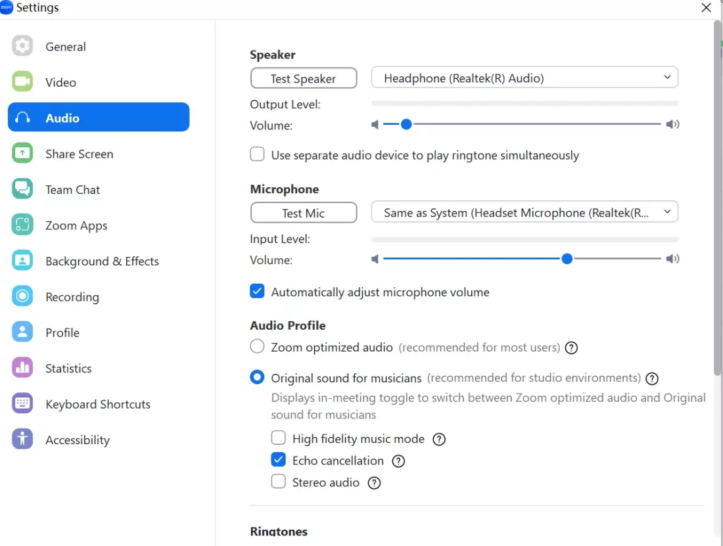This screenshot has height=546, width=723.
Task: Click the Profile person icon
Action: [22, 332]
